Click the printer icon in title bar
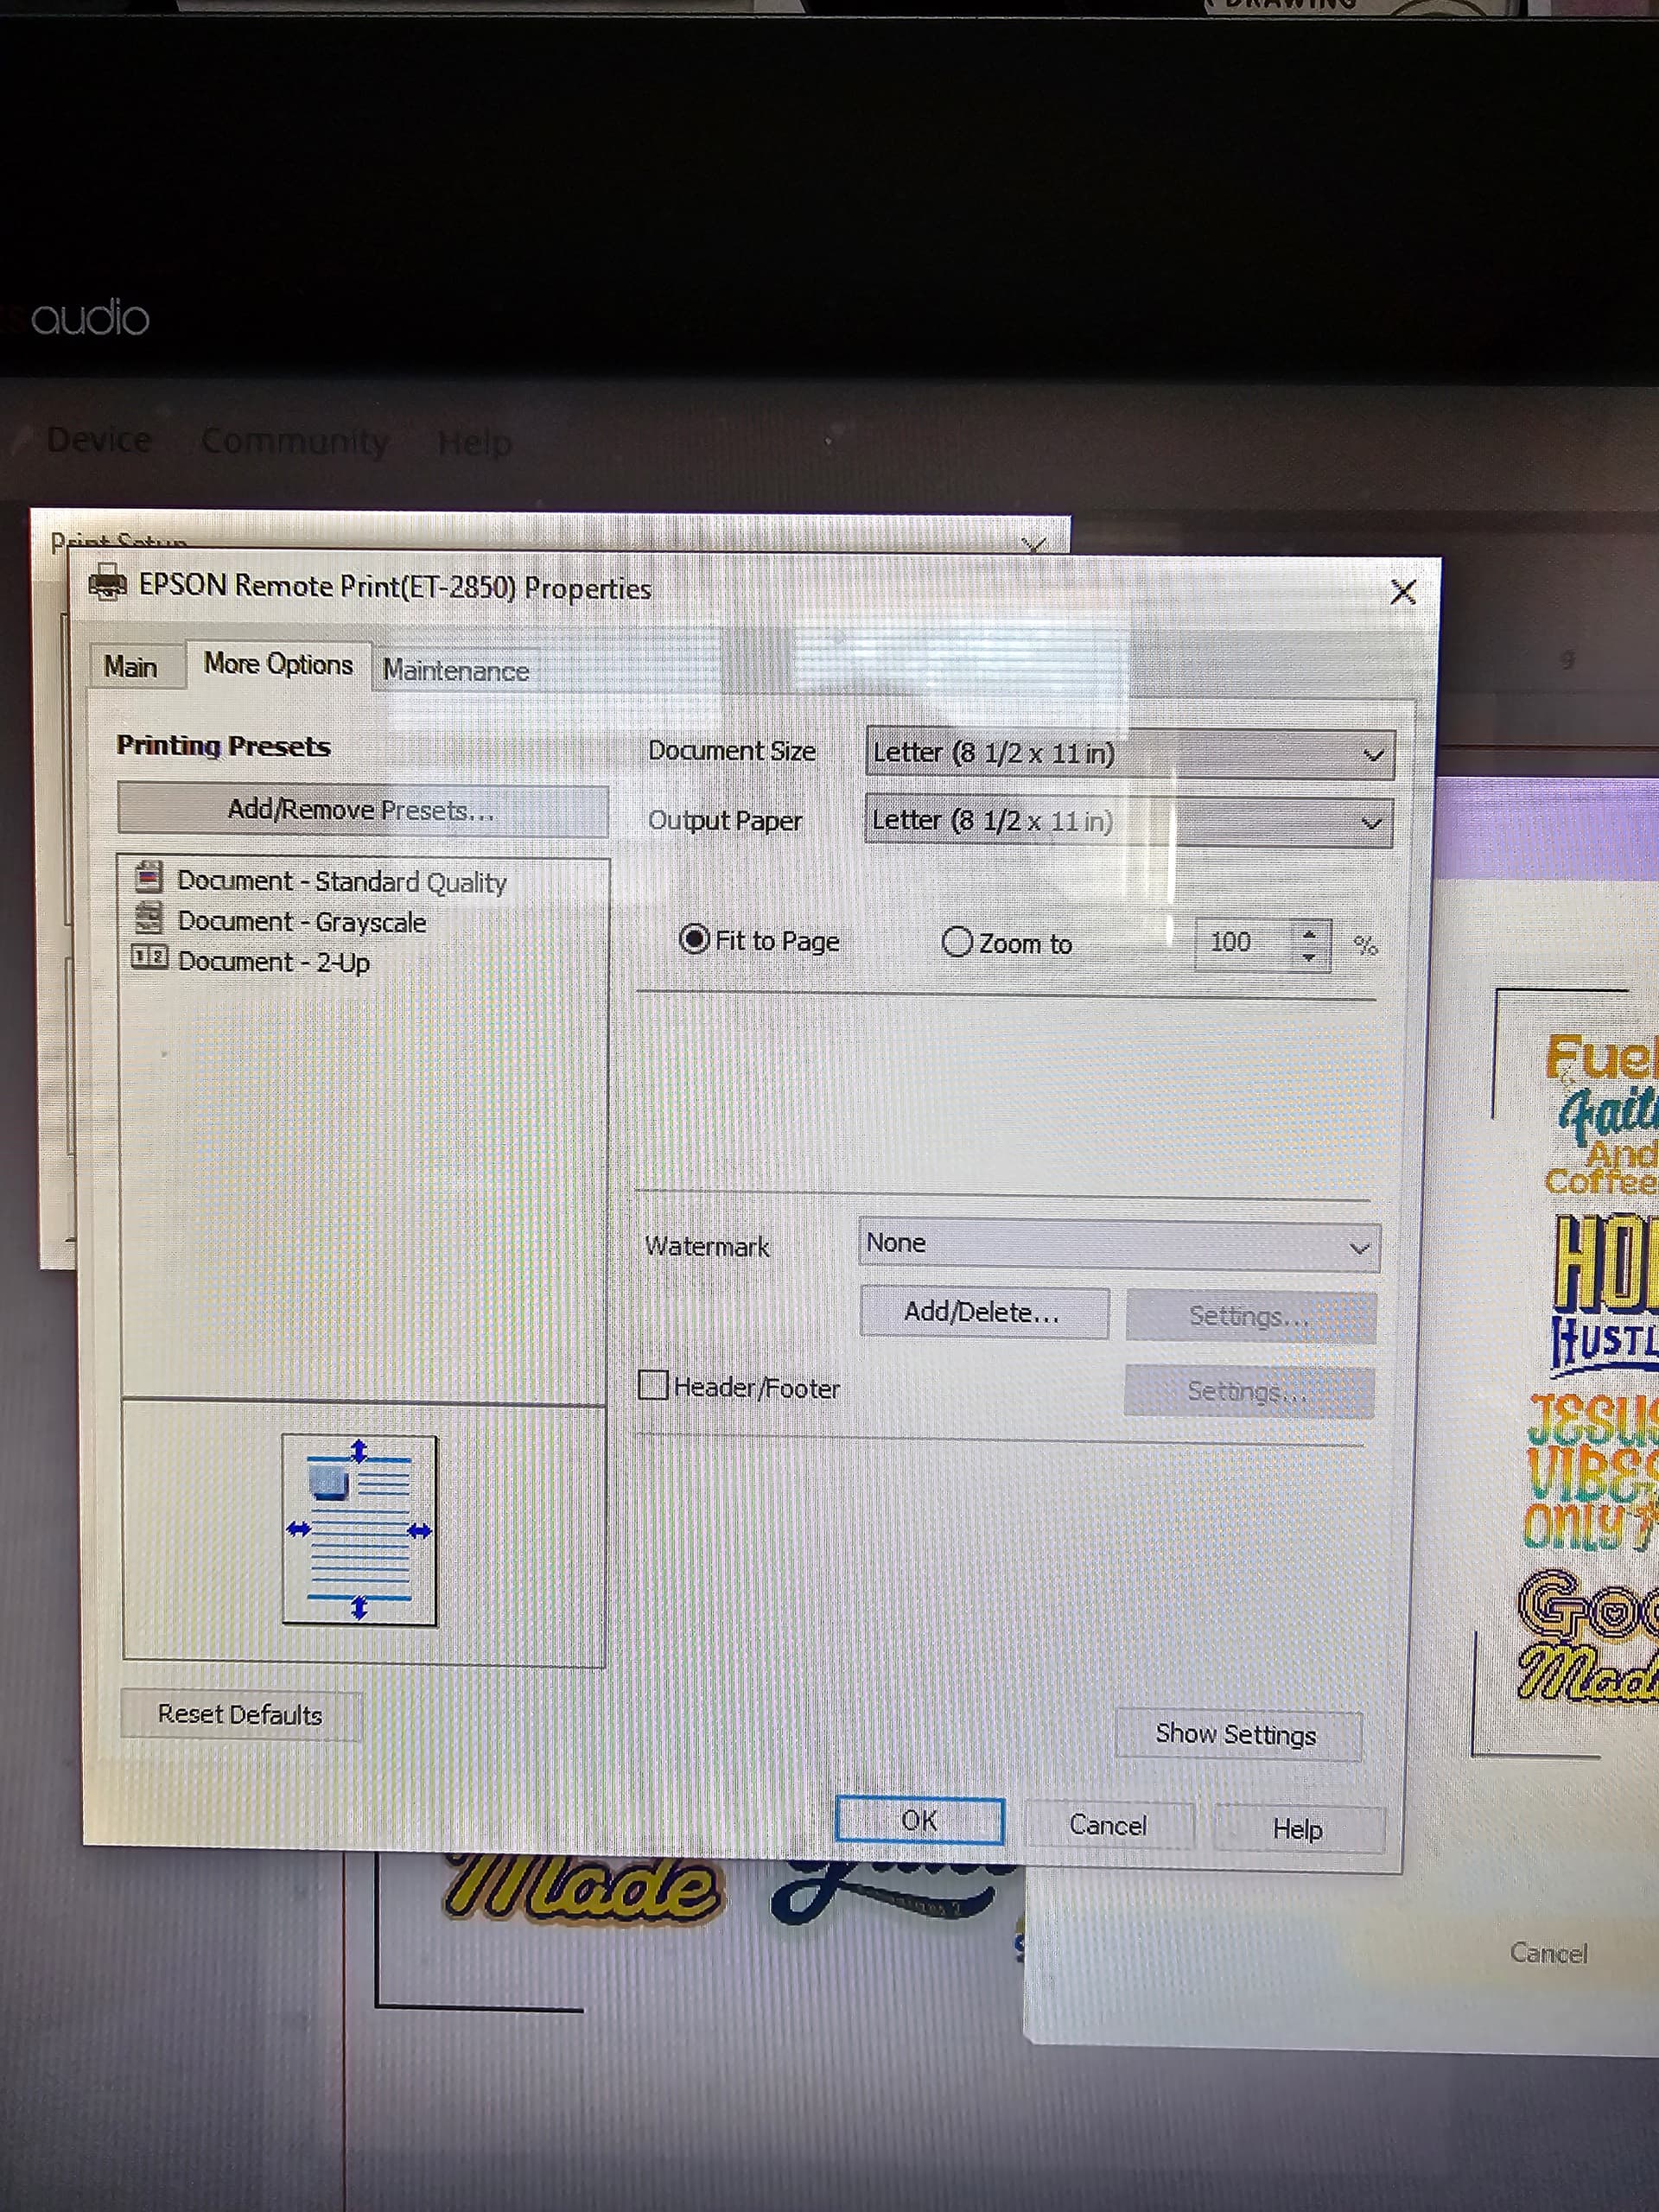The width and height of the screenshot is (1659, 2212). 108,582
